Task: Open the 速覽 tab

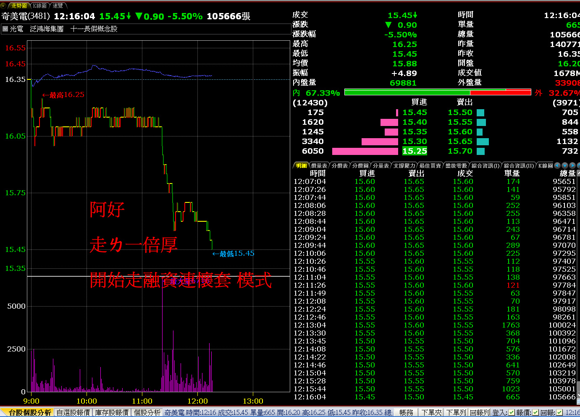Action: pyautogui.click(x=58, y=6)
